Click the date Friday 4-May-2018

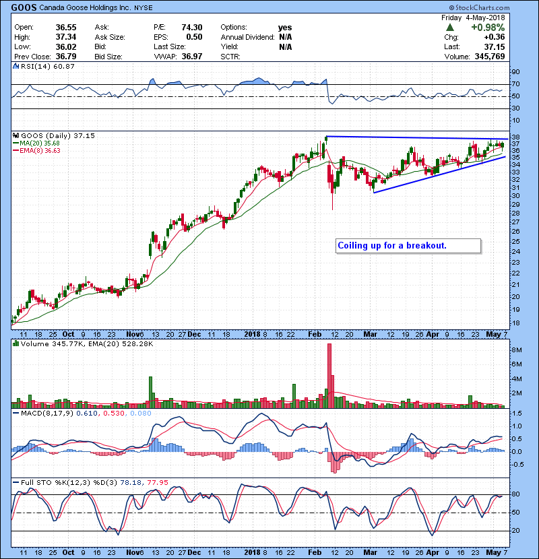coord(473,18)
